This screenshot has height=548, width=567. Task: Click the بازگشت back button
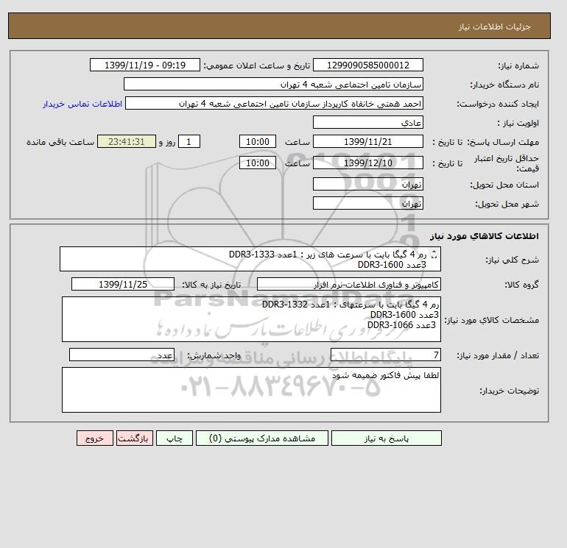[x=135, y=438]
